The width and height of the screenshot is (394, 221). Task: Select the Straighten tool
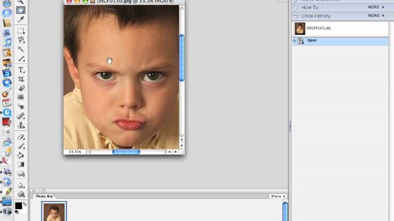tap(21, 97)
